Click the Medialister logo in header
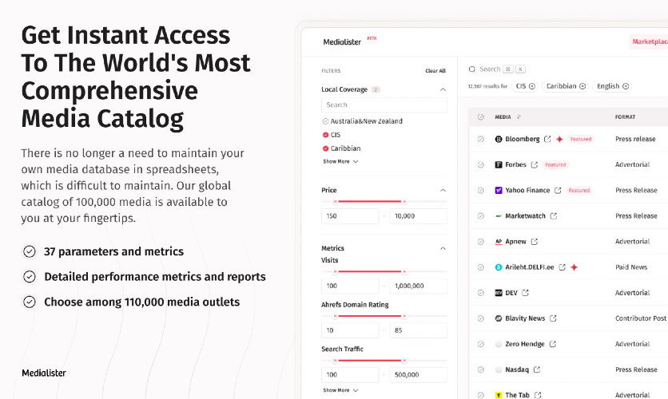Image resolution: width=668 pixels, height=399 pixels. pyautogui.click(x=342, y=41)
